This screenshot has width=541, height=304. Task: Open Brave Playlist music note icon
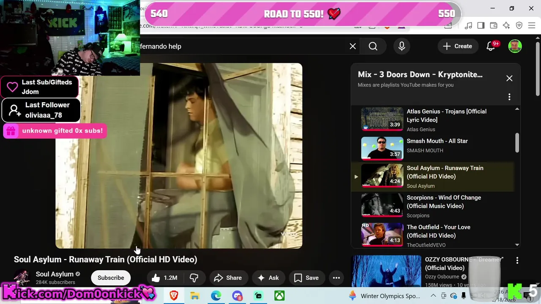point(468,26)
